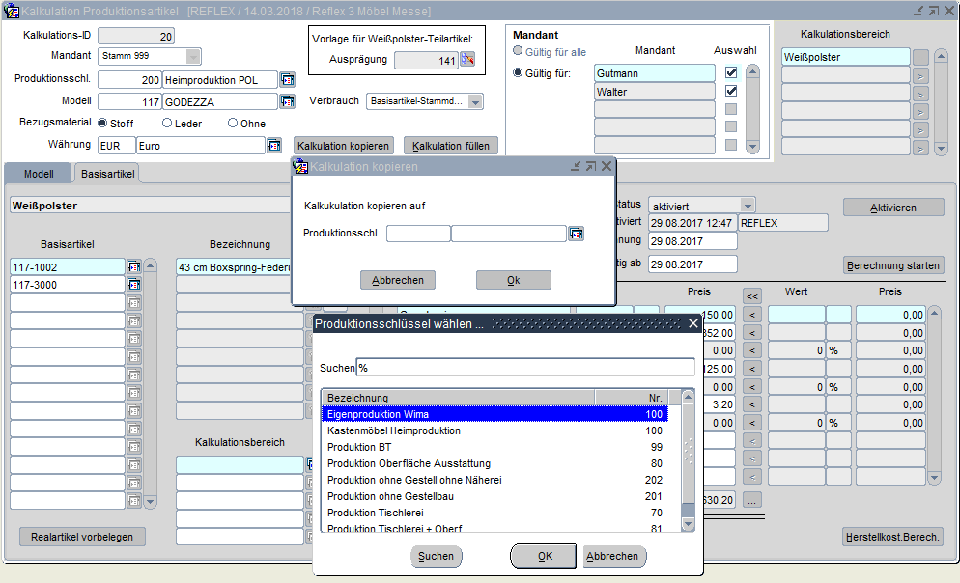960x583 pixels.
Task: Click lookup icon next to Basisartikel 117-3000
Action: point(134,285)
